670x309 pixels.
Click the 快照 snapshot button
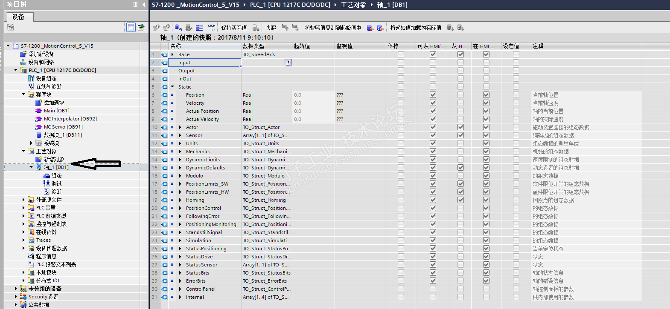click(x=271, y=28)
